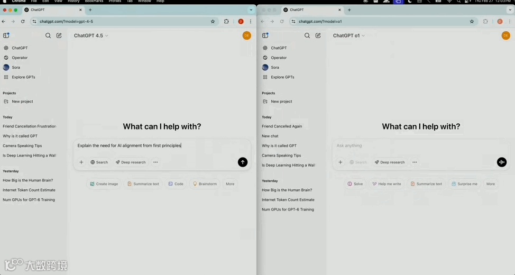Open the File menu in macOS menu bar
This screenshot has width=515, height=275.
pos(34,1)
